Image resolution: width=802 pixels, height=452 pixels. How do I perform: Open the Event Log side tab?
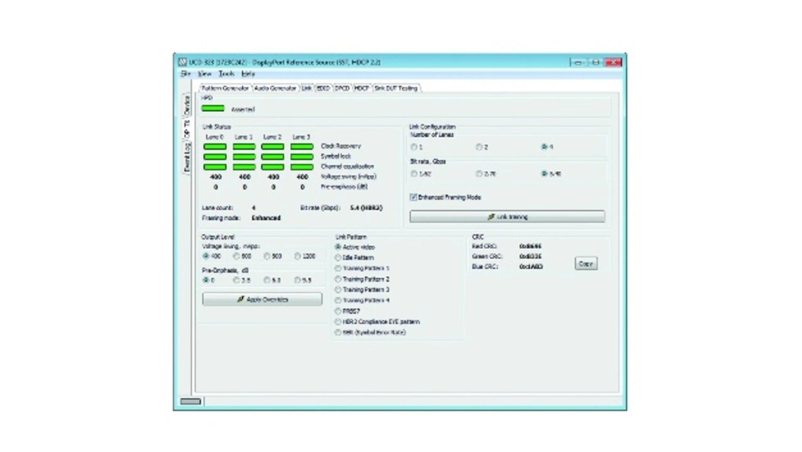(187, 157)
